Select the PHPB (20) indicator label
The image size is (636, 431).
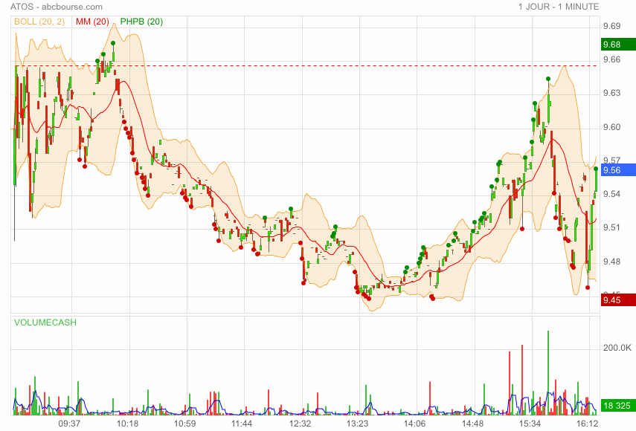click(x=141, y=22)
